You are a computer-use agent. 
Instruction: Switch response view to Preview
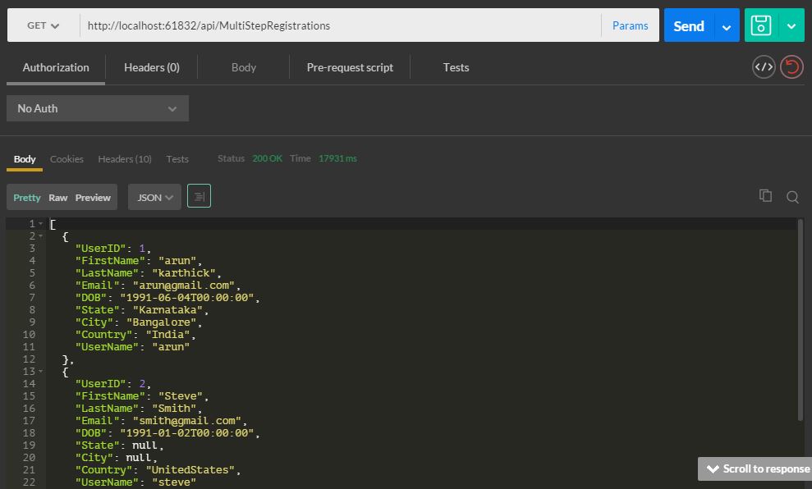tap(93, 198)
